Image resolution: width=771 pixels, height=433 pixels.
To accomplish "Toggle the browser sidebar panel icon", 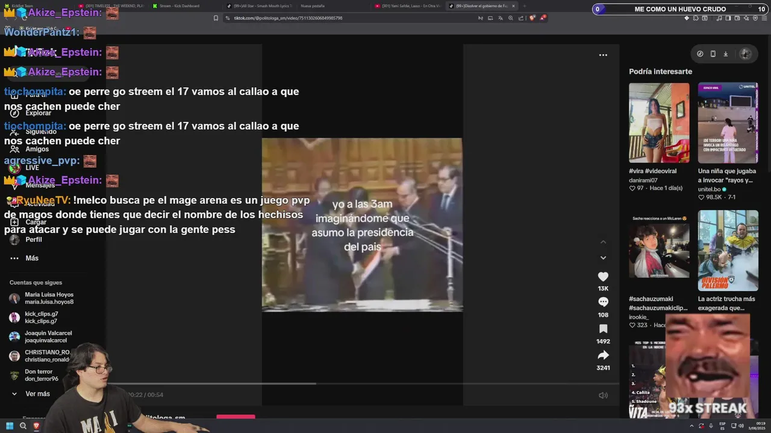I will click(728, 18).
